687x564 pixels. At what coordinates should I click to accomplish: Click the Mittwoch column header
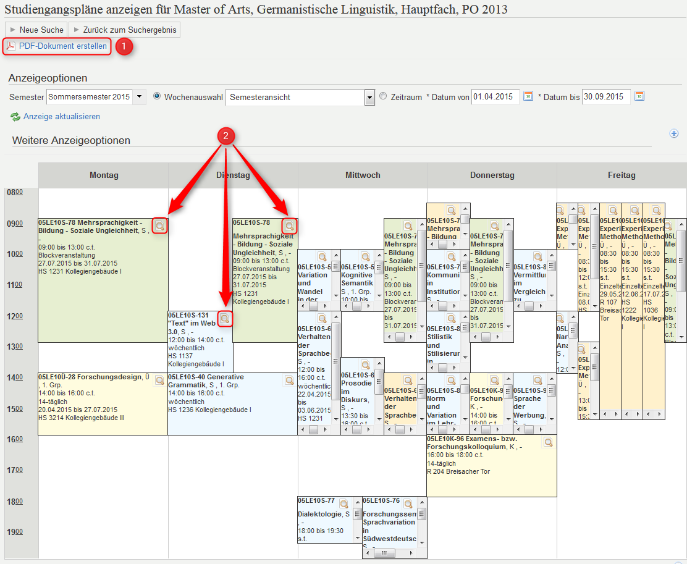pos(363,175)
